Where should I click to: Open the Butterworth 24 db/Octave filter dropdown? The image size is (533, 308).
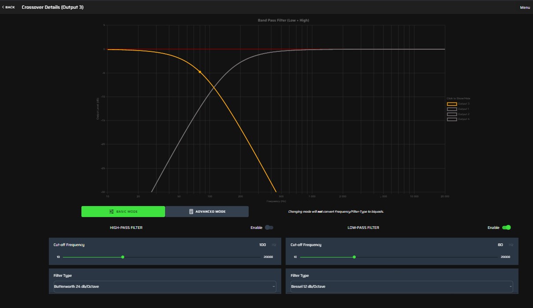tap(165, 286)
